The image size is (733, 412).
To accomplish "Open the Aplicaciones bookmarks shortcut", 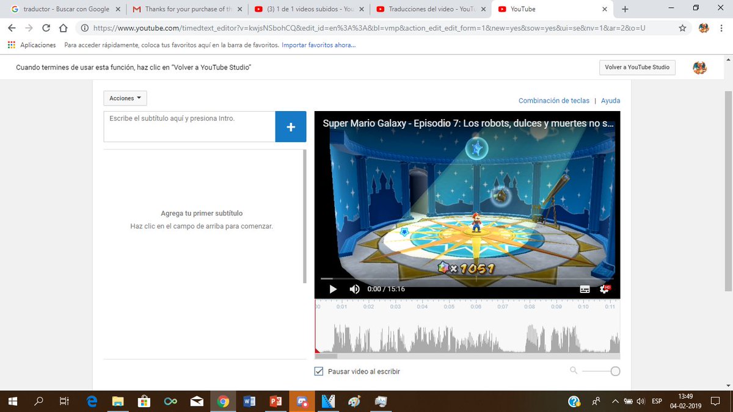I will (x=32, y=45).
